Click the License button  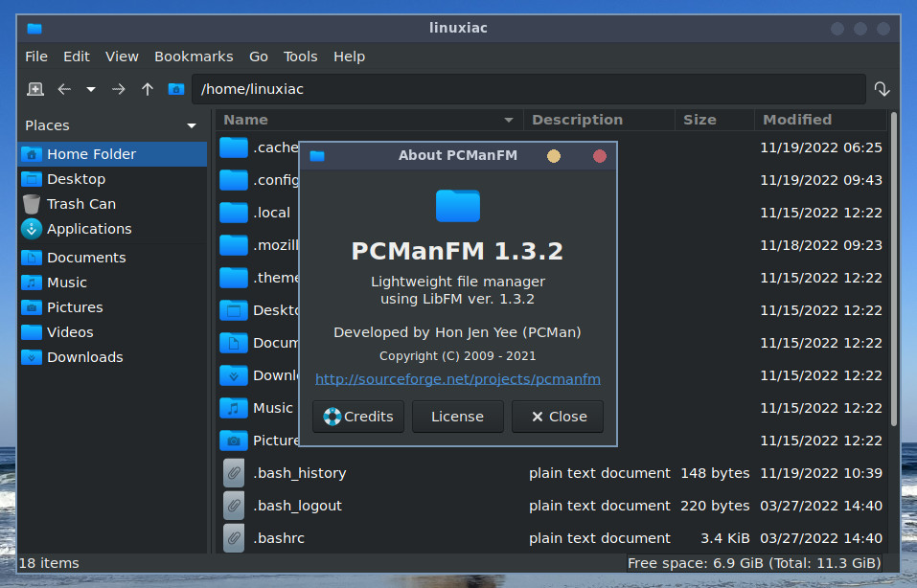pos(457,417)
